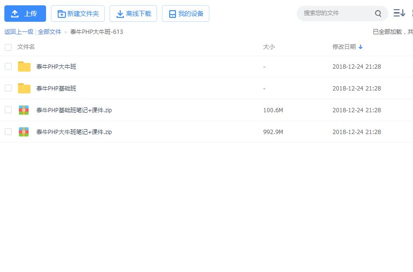The height and width of the screenshot is (272, 413).
Task: Click file name 泰牛PHP大牛班笔记+课件.zip
Action: [74, 132]
